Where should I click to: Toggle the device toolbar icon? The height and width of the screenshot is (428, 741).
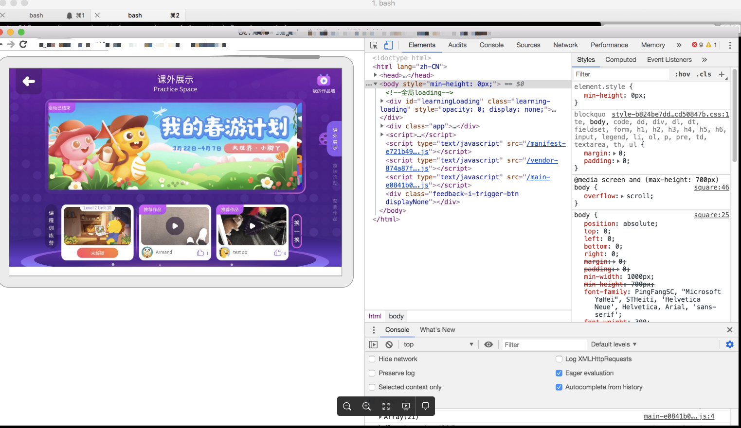[x=388, y=45]
